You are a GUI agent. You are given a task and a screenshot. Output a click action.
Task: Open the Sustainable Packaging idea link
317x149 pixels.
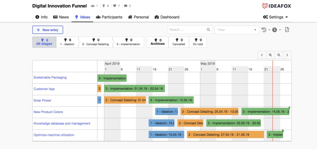(x=50, y=77)
